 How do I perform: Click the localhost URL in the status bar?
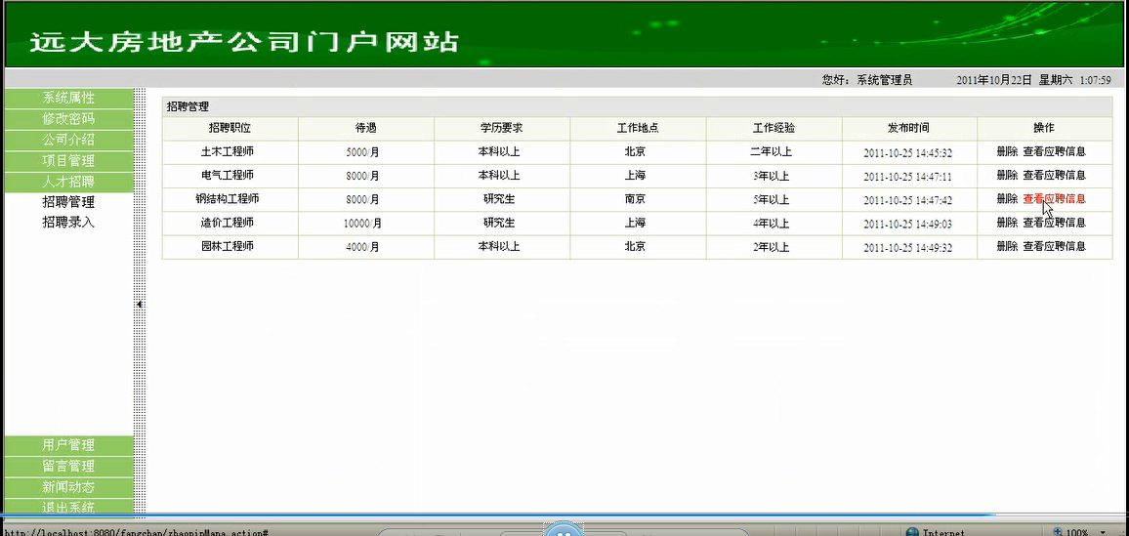point(136,532)
